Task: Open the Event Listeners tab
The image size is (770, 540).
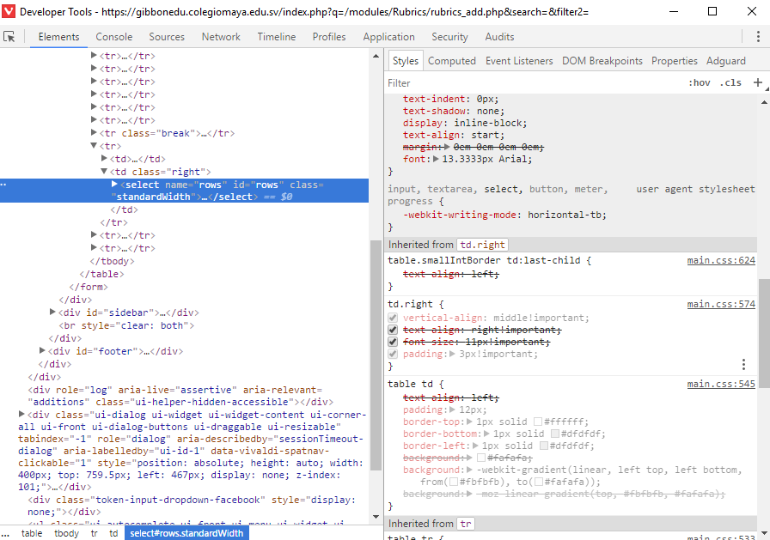Action: (x=519, y=61)
